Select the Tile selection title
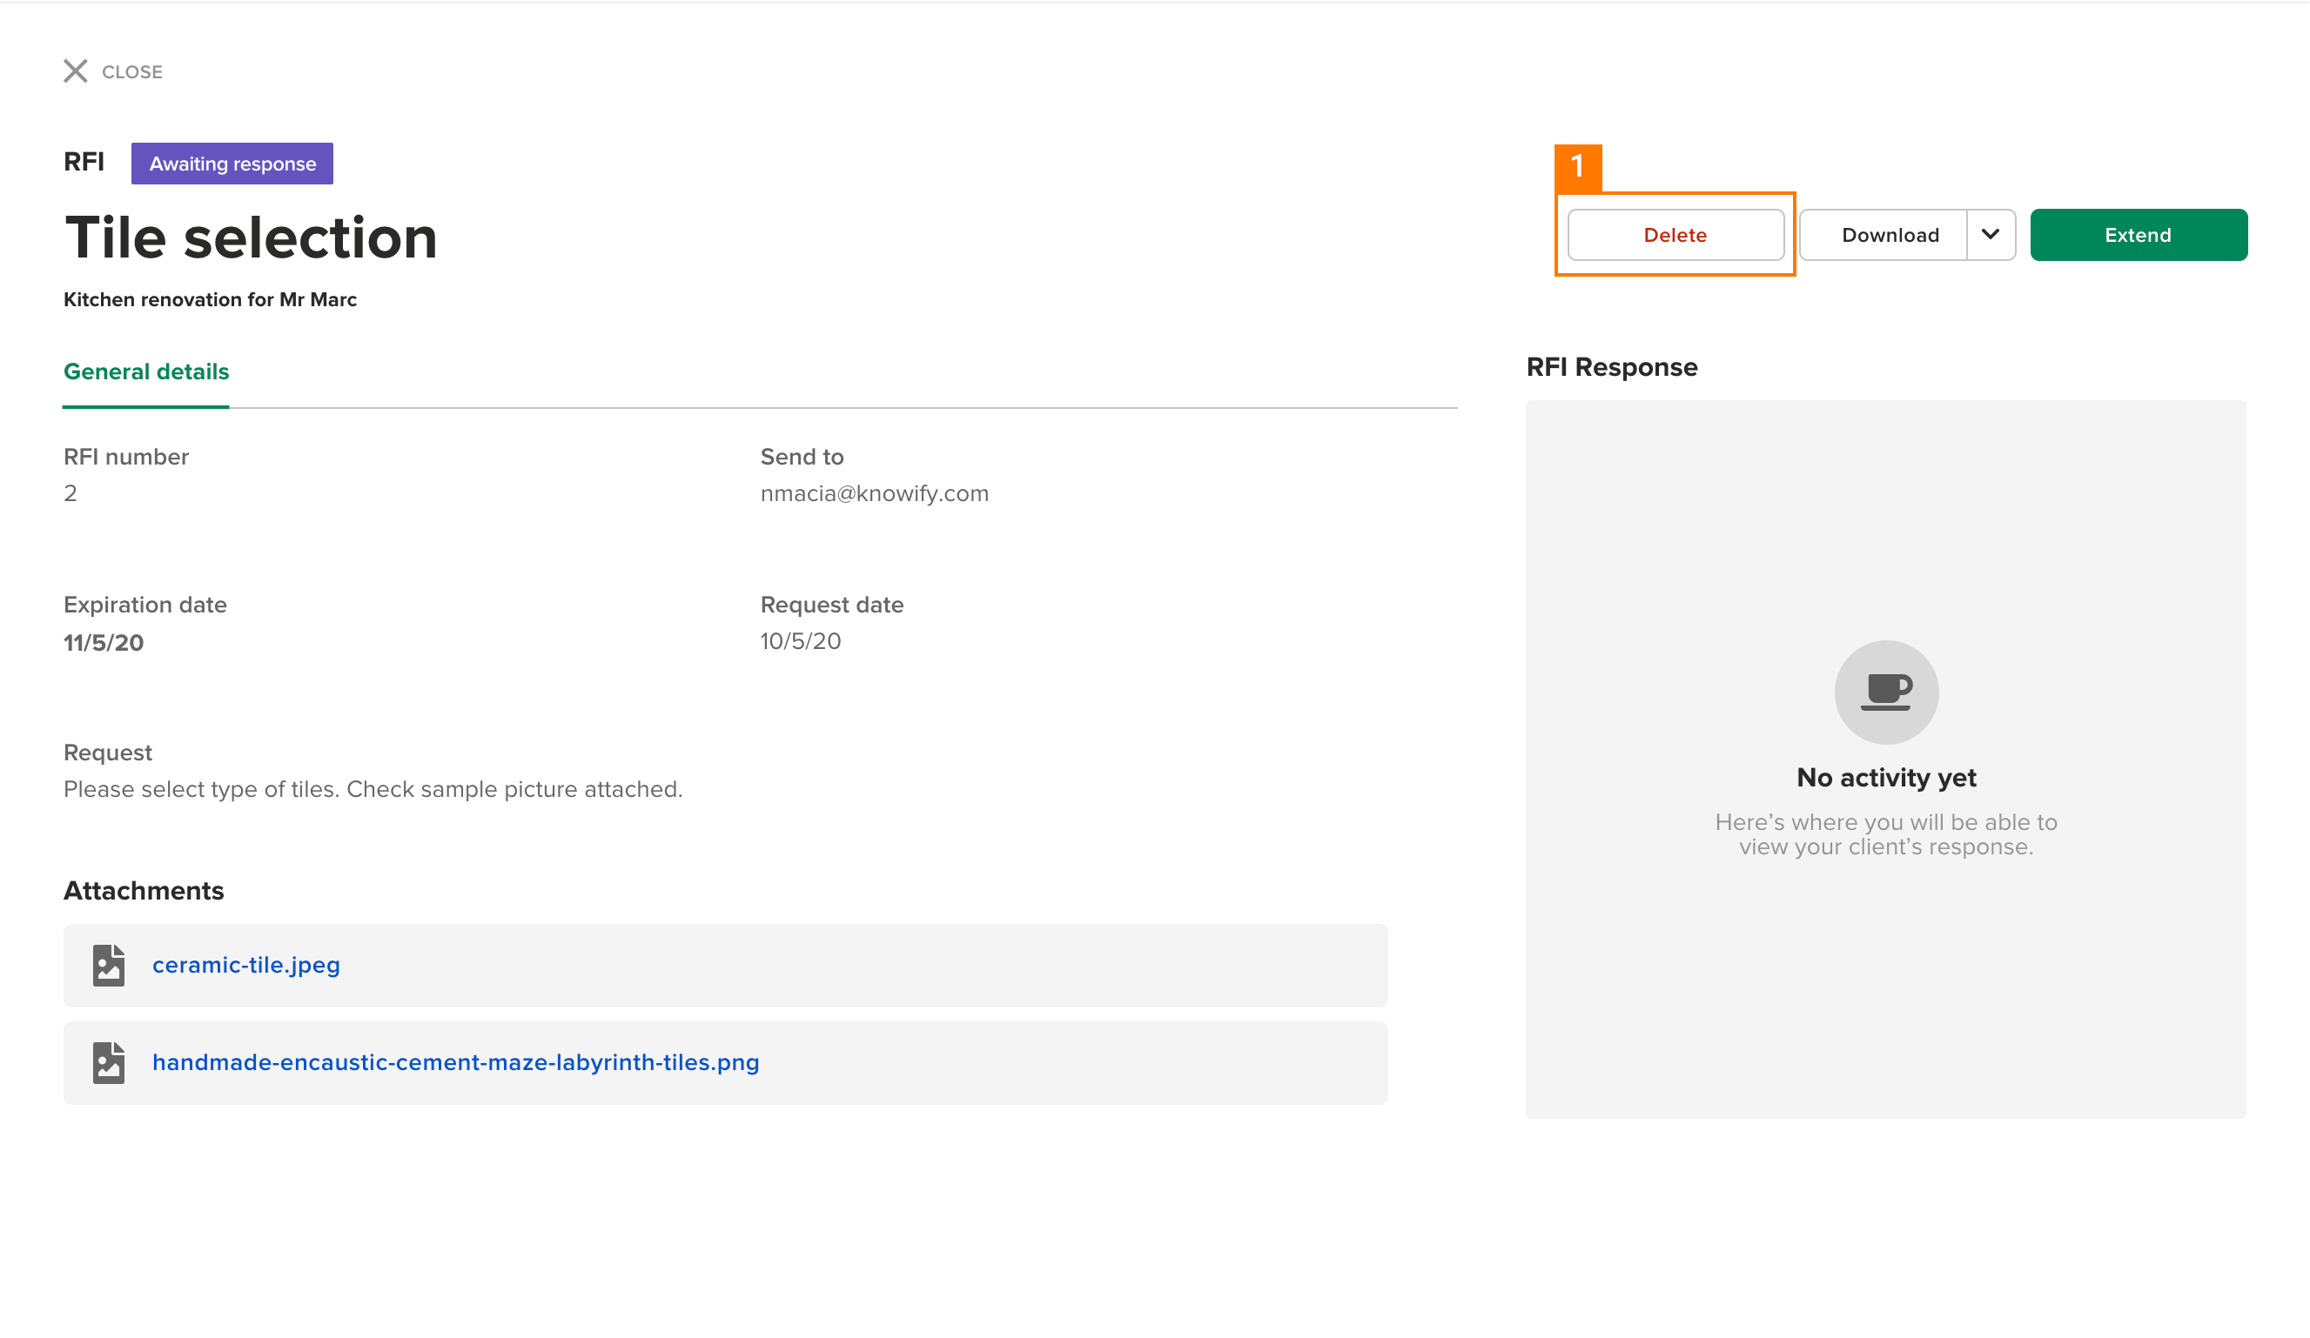 tap(251, 238)
